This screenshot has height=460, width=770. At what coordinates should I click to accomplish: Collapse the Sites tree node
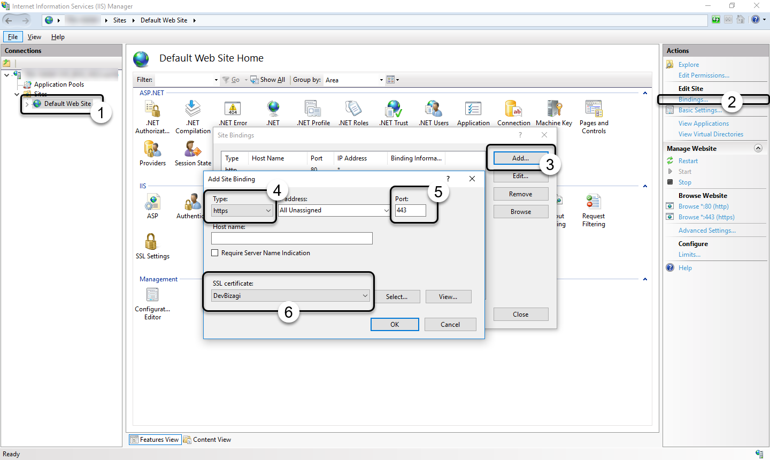click(17, 94)
